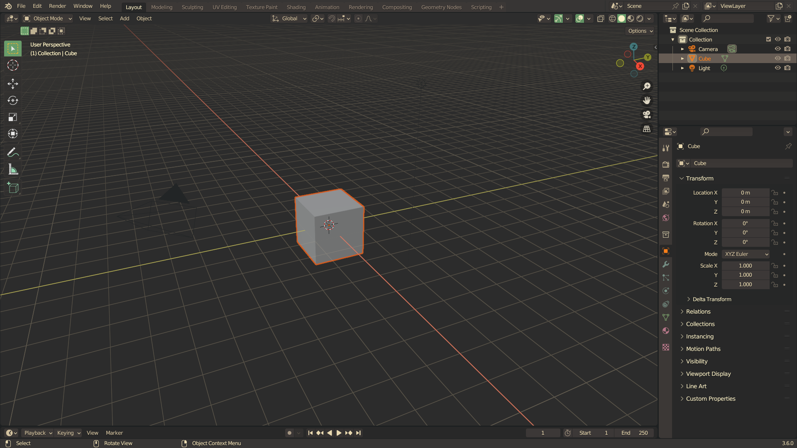The width and height of the screenshot is (797, 448).
Task: Open the Animation menu
Action: (x=328, y=7)
